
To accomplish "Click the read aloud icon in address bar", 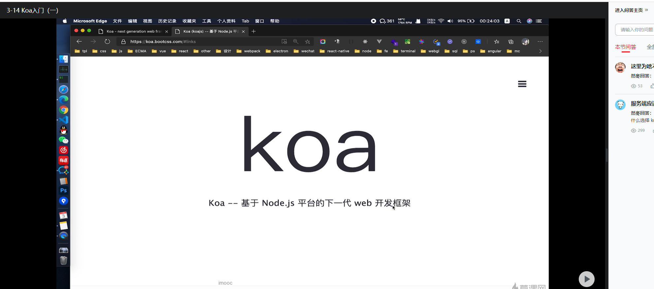I will 284,42.
